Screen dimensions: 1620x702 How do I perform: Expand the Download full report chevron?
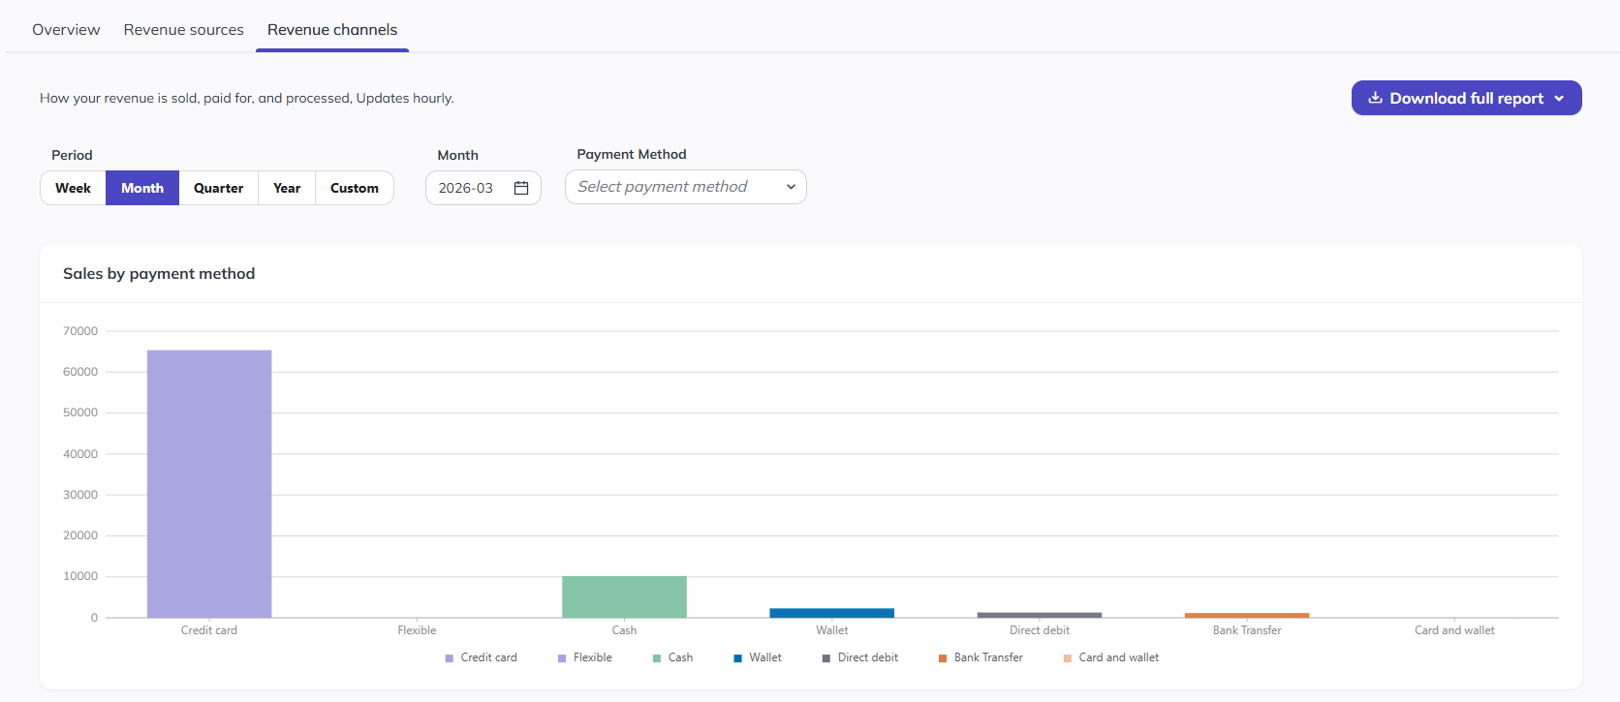coord(1559,99)
